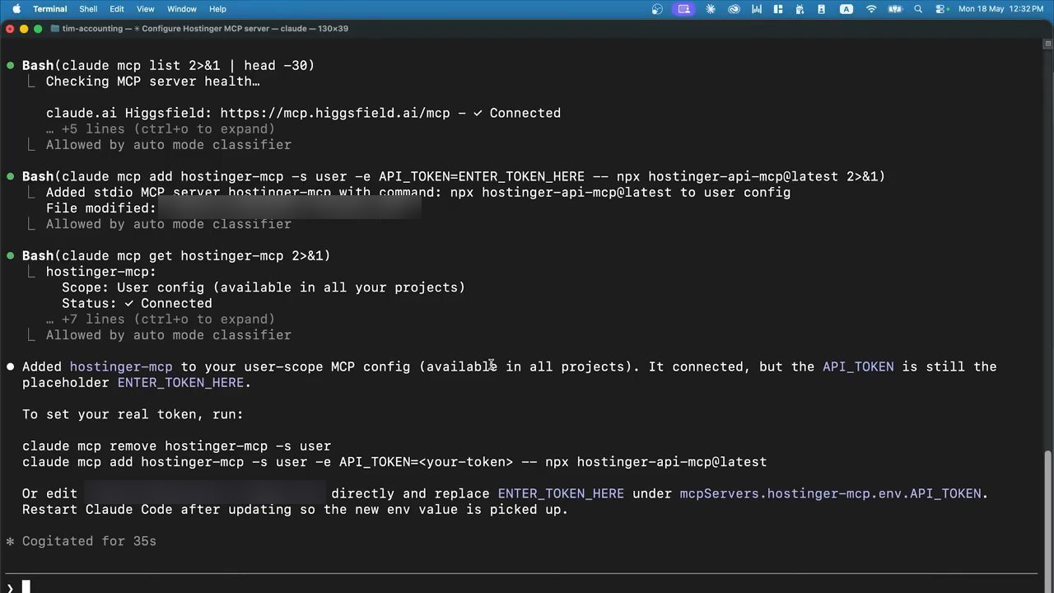Image resolution: width=1054 pixels, height=593 pixels.
Task: Open the Shell menu
Action: click(88, 9)
